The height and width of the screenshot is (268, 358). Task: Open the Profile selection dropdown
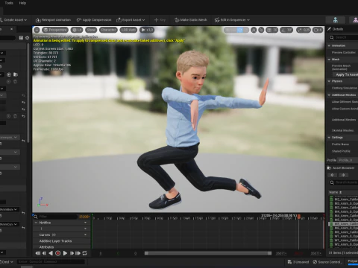point(348,160)
